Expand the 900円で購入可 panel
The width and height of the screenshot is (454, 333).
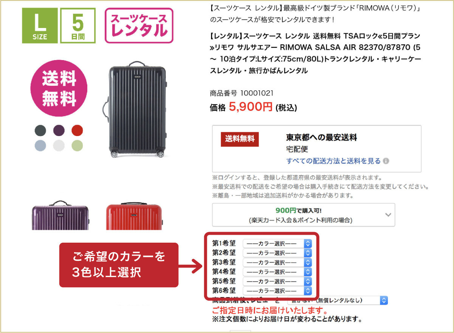tap(304, 215)
